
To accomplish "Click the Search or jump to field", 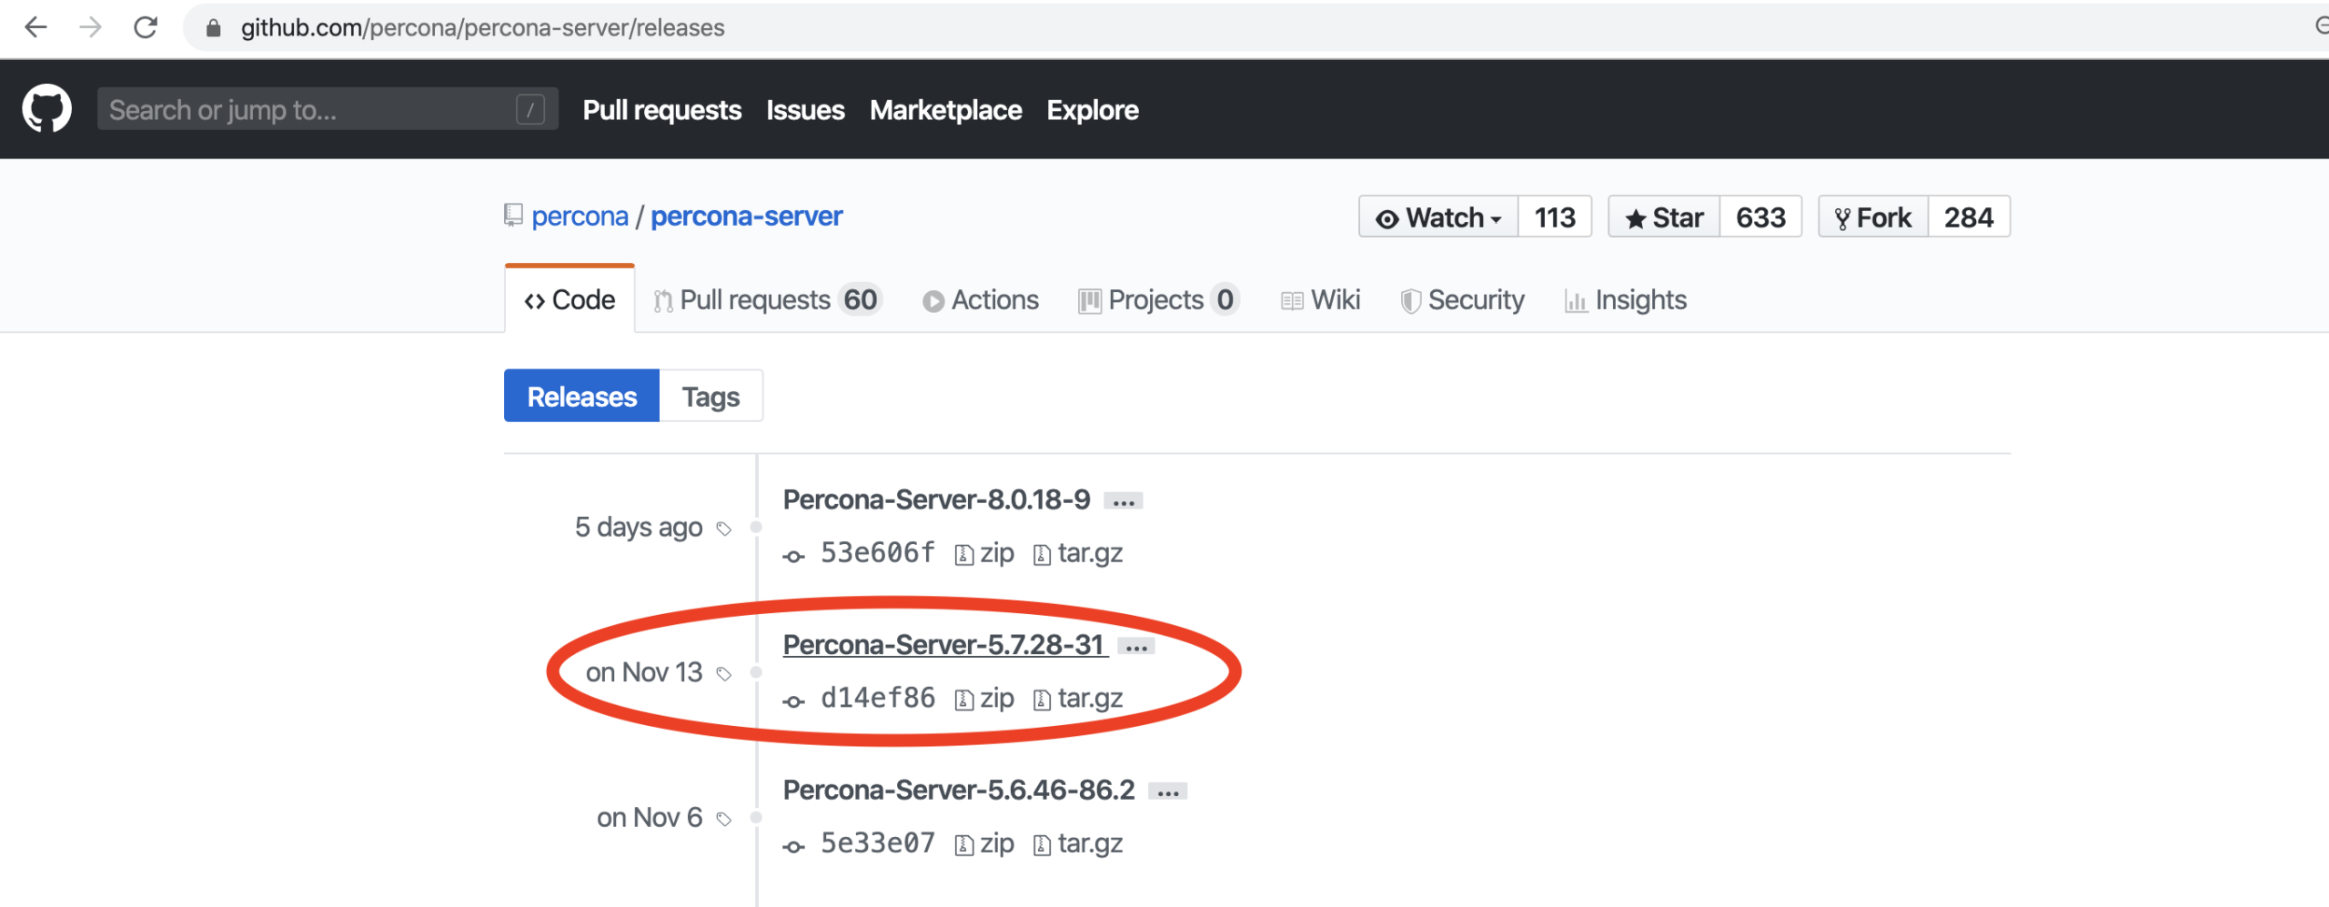I will (x=309, y=109).
